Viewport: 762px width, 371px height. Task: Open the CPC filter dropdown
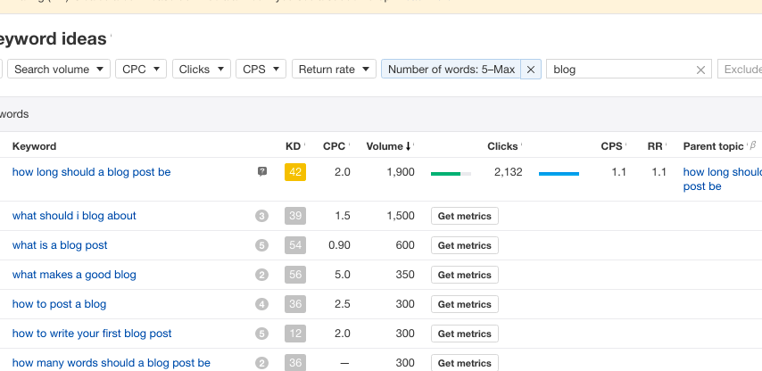click(x=141, y=69)
